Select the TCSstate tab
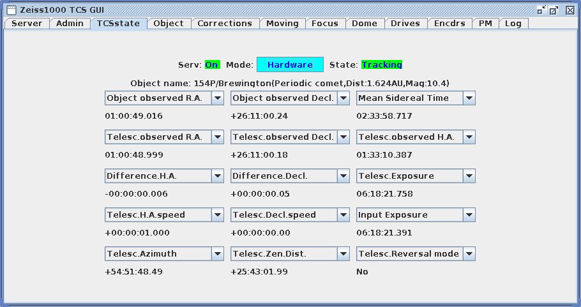 [x=119, y=24]
